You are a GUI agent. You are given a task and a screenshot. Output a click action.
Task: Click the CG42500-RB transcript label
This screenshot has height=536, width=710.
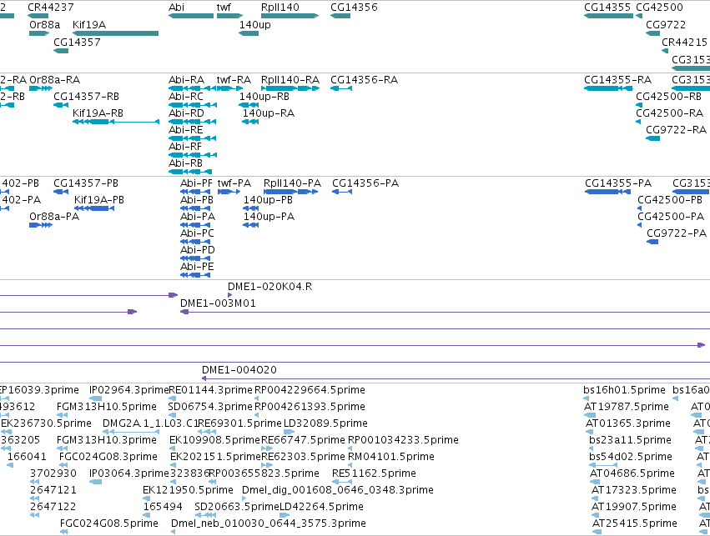coord(669,97)
